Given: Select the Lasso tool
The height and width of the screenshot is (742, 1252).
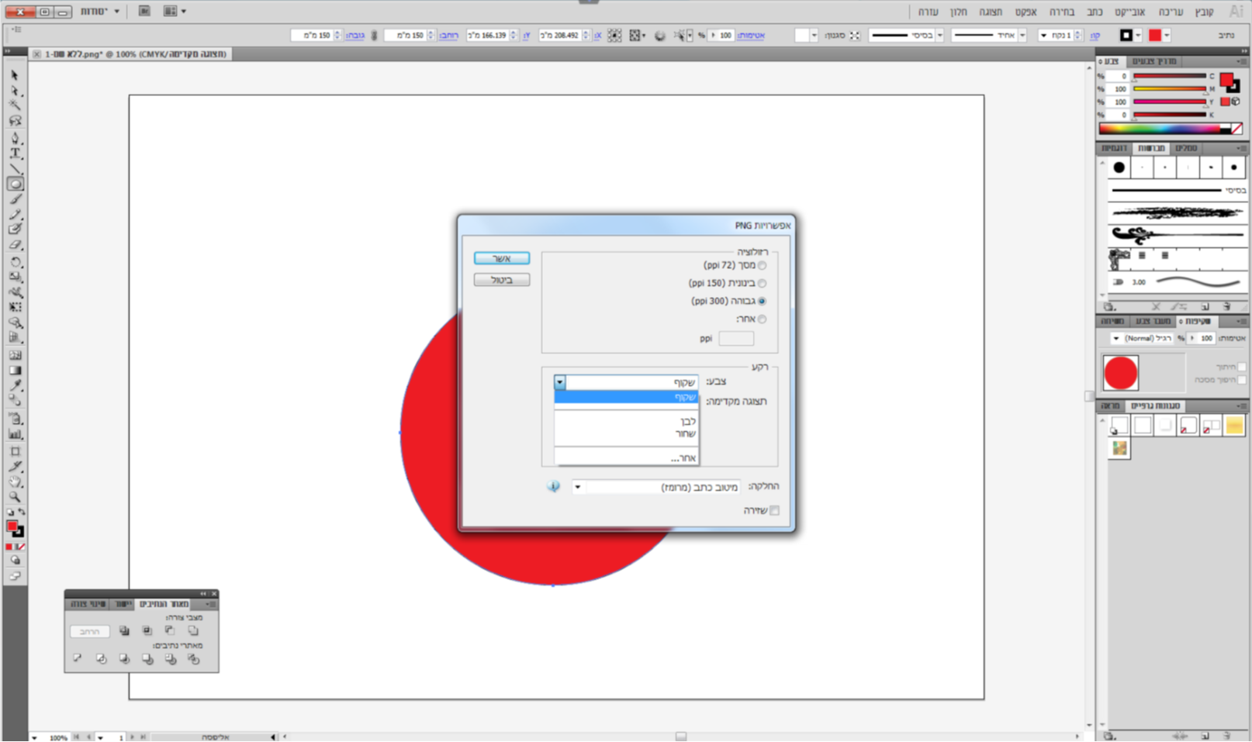Looking at the screenshot, I should [x=15, y=121].
